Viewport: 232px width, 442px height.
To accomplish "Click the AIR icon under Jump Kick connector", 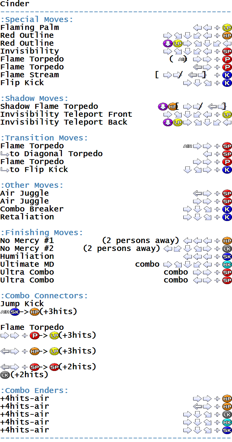I will [x=5, y=312].
